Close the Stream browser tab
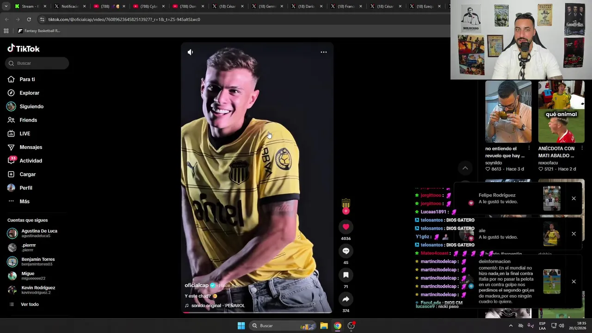Viewport: 592px width, 333px height. [x=45, y=6]
